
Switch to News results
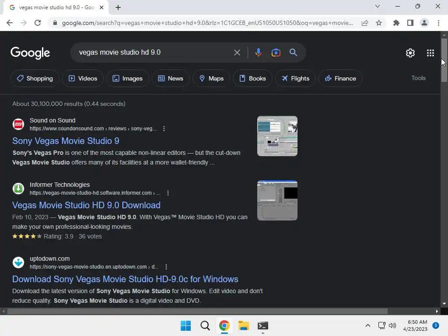click(171, 78)
